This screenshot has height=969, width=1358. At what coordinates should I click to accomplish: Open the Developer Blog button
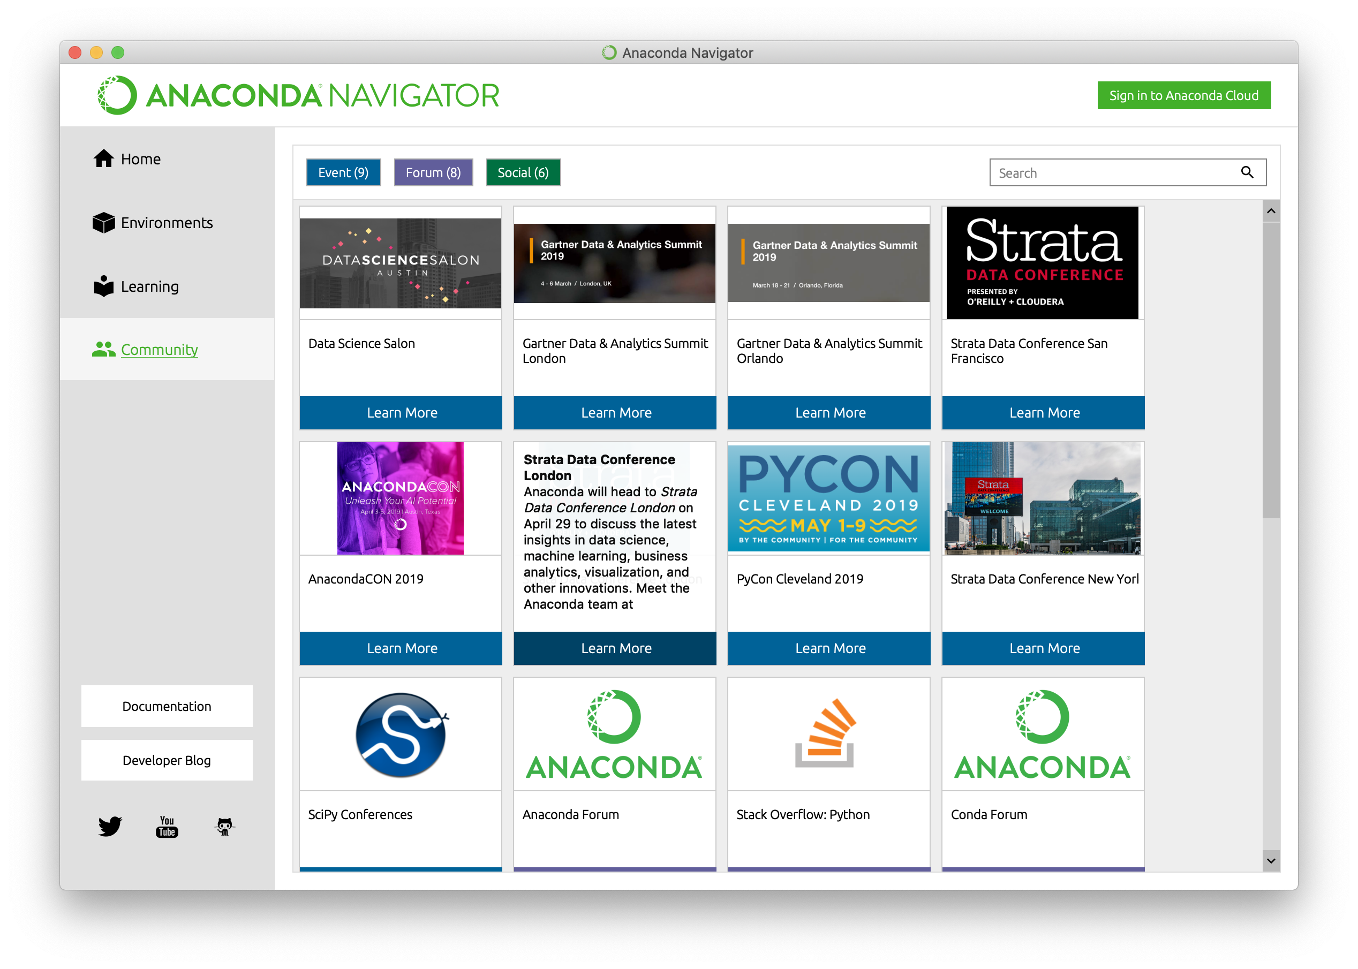tap(167, 760)
